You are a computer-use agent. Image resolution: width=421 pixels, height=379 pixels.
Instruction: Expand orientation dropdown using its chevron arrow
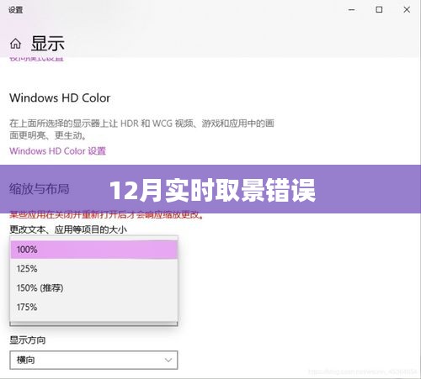(168, 360)
